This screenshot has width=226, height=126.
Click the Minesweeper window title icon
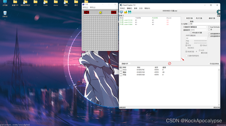coord(83,4)
